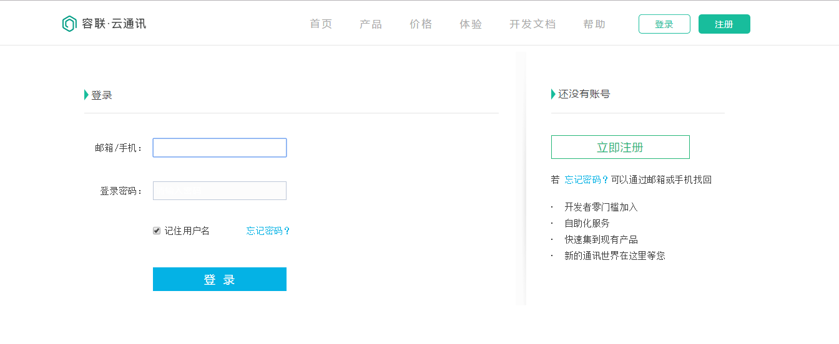Open 忘记密码? link in the right panel
Viewport: 839px width, 344px height.
[x=587, y=179]
